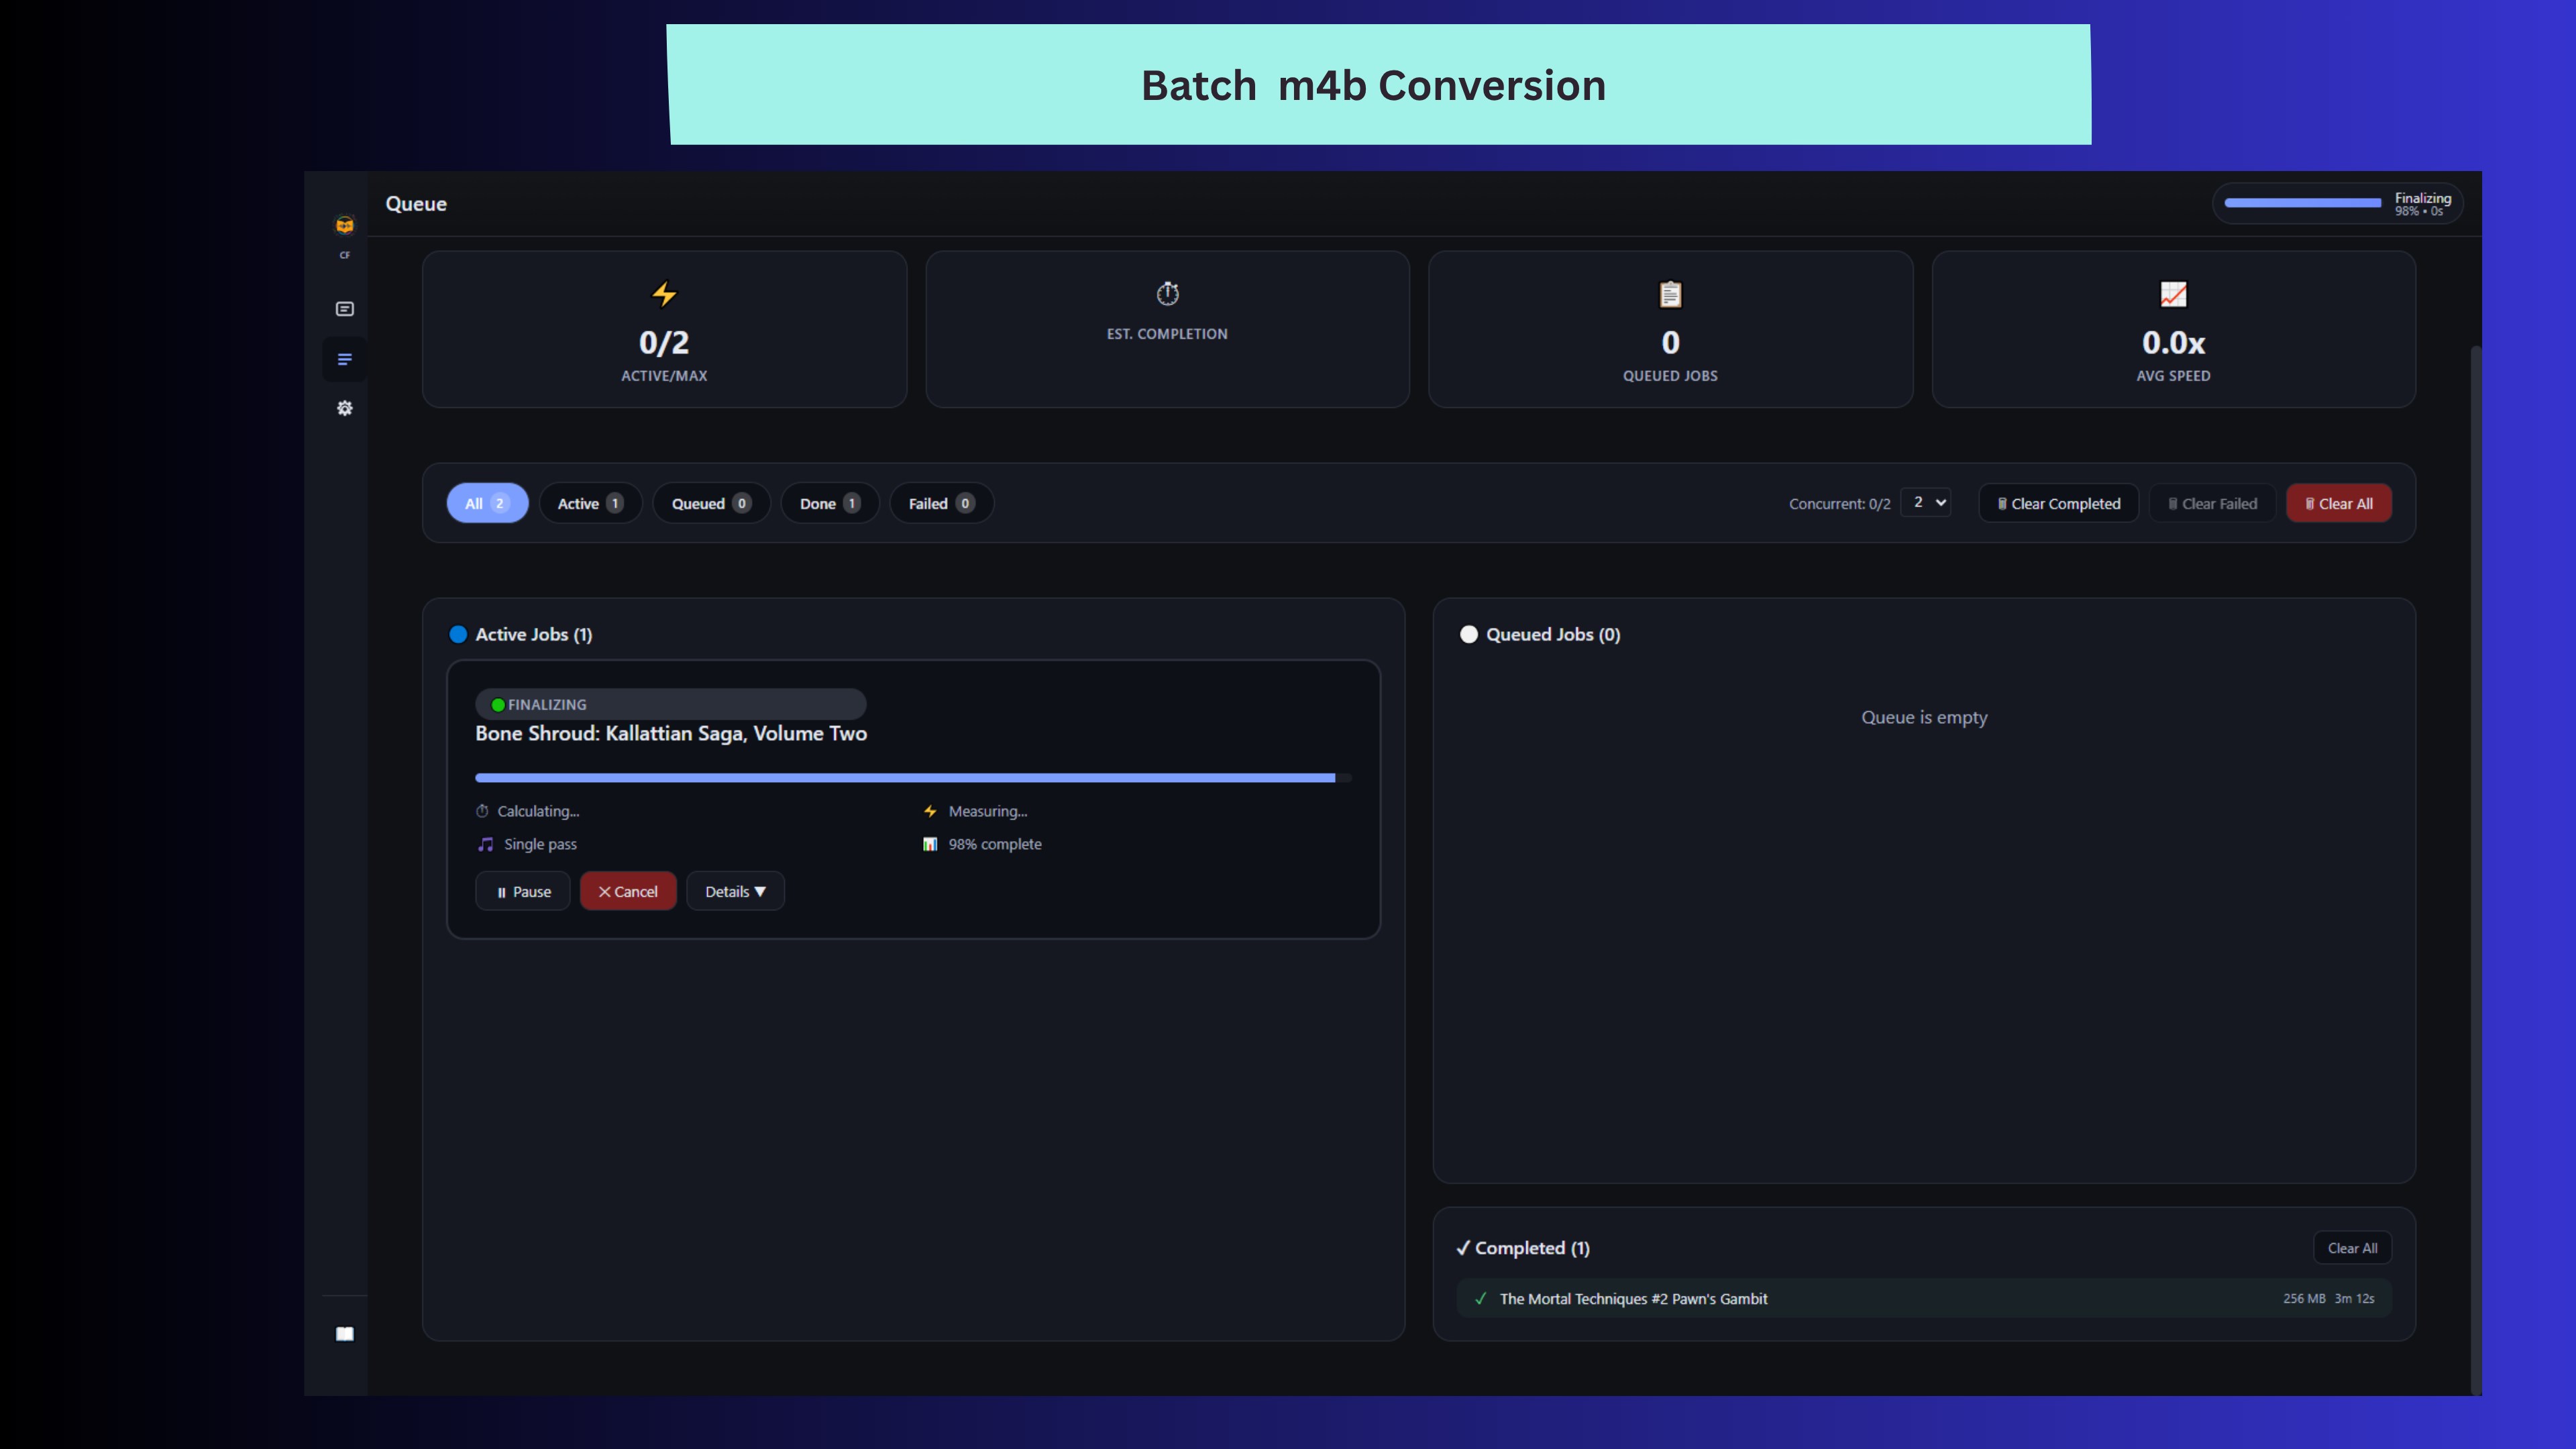The image size is (2576, 1449).
Task: Toggle the Active jobs filter
Action: (590, 503)
